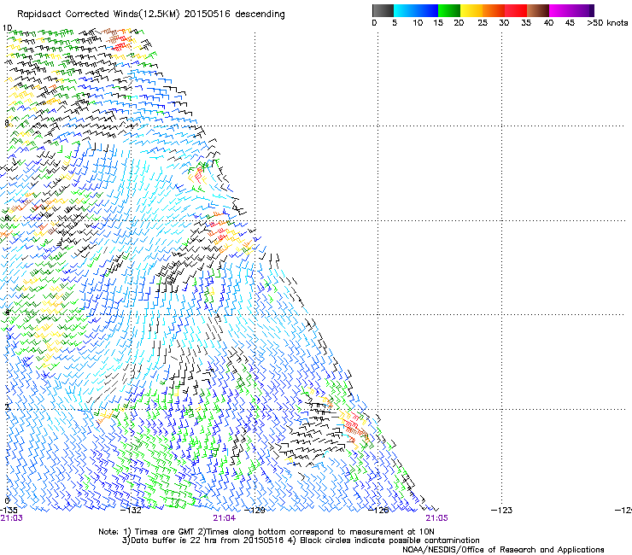
Task: Click the '-135' longitude axis label
Action: [x=9, y=511]
